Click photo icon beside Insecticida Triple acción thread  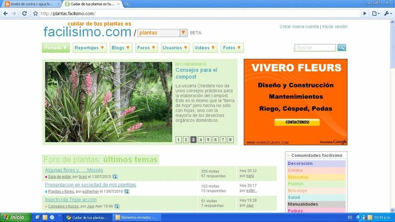pyautogui.click(x=117, y=206)
